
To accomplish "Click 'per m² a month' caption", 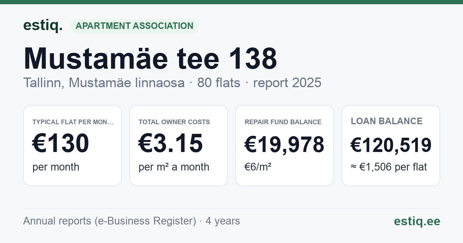I will [174, 167].
